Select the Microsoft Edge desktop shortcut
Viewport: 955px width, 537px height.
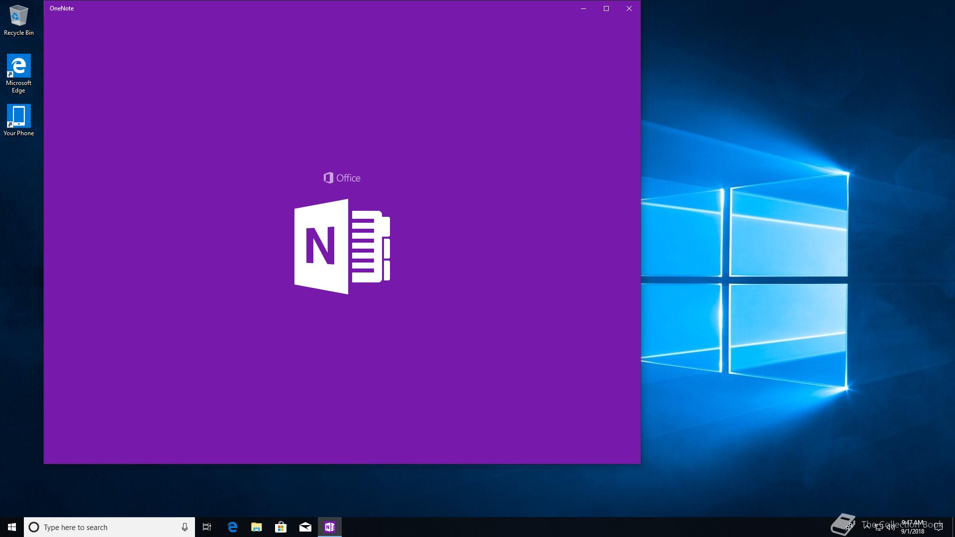click(19, 73)
